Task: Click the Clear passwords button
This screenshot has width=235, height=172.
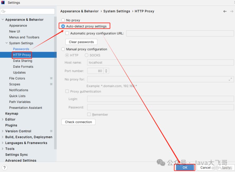Action: (81, 42)
